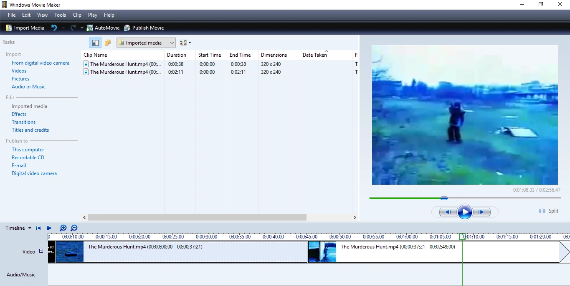Play the preview video
This screenshot has height=286, width=570.
pos(465,212)
